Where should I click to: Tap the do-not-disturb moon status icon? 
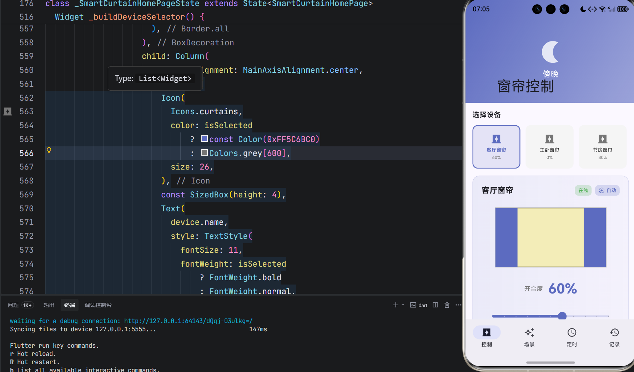coord(583,9)
